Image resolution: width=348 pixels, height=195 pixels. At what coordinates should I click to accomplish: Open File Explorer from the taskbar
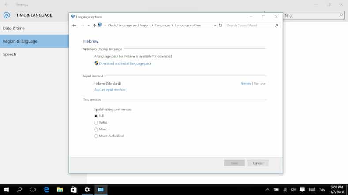point(60,189)
